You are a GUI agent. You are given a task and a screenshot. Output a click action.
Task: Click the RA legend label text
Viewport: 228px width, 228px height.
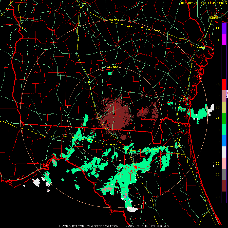click(218, 130)
